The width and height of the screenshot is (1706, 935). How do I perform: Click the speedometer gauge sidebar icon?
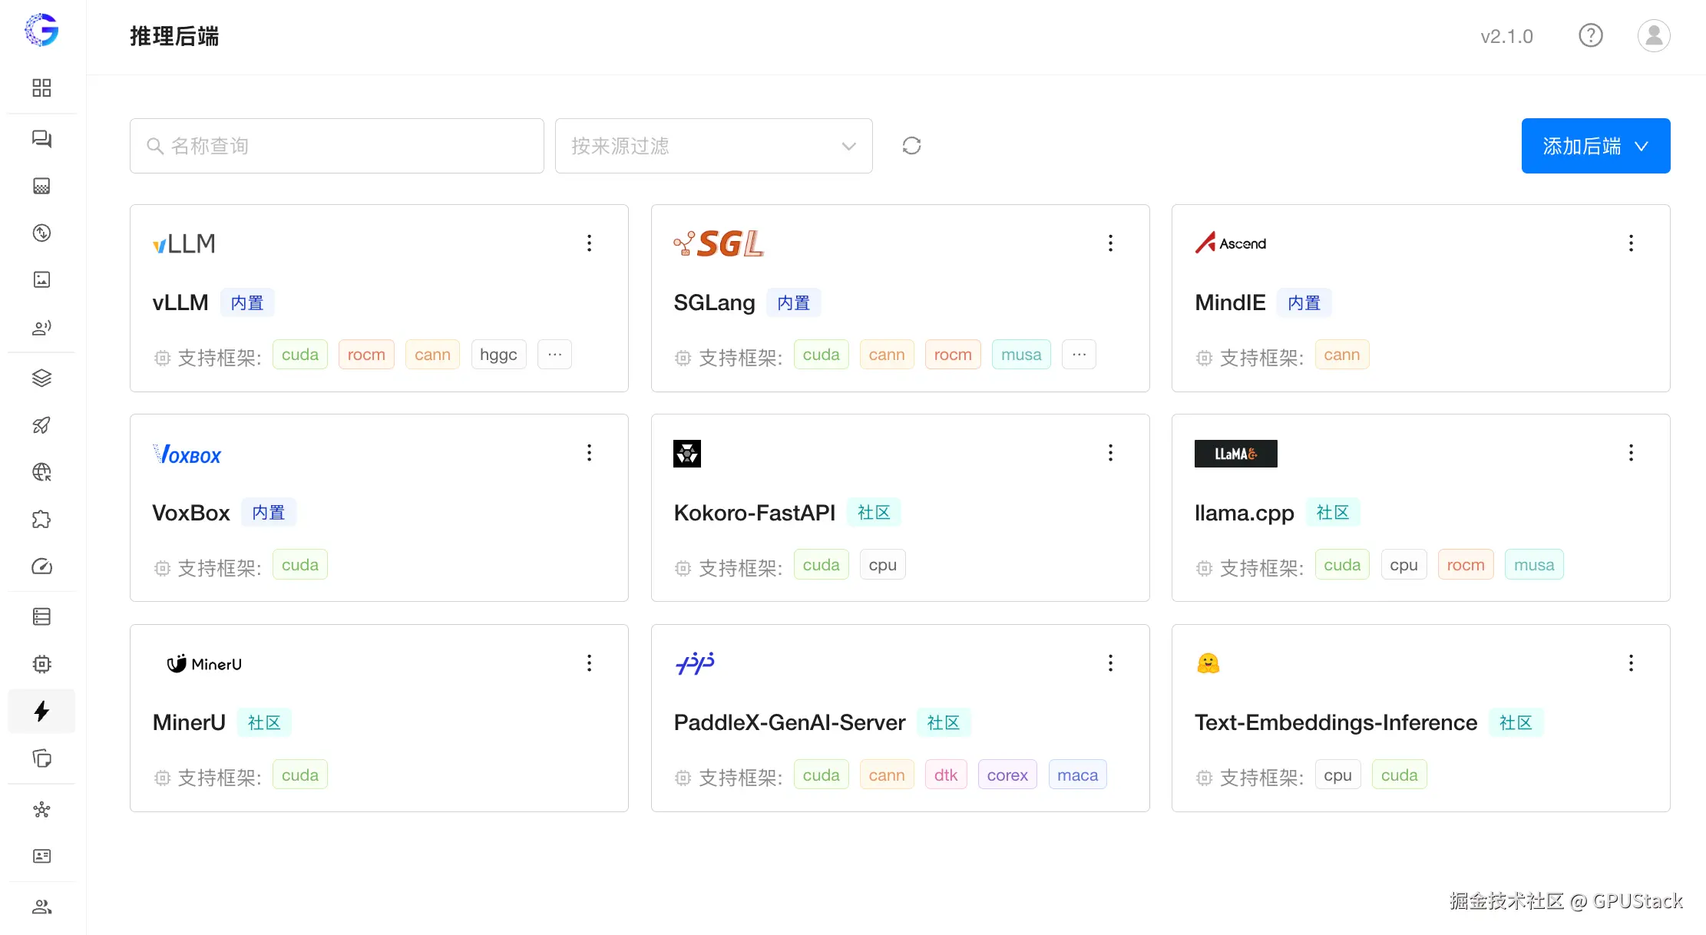41,567
